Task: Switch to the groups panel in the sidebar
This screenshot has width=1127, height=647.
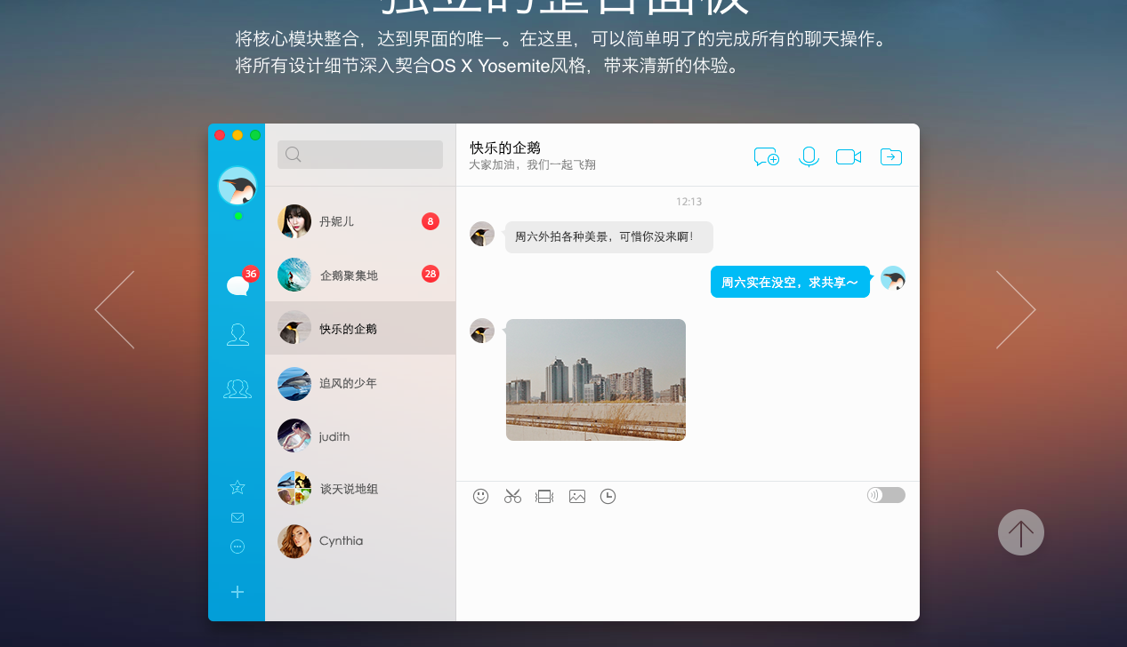Action: 237,387
